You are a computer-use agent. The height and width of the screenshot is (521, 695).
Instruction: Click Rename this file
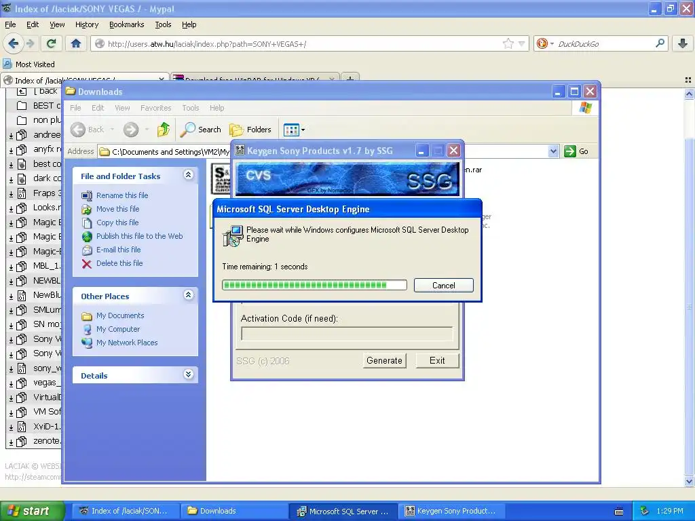point(122,195)
